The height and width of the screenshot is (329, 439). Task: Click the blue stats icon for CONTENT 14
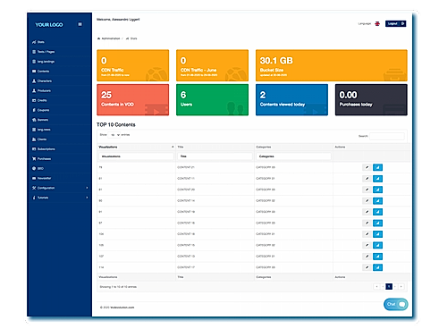[x=377, y=201]
